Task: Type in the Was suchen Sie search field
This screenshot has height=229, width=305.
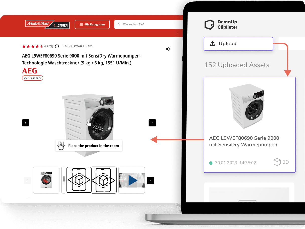Action: click(x=150, y=25)
